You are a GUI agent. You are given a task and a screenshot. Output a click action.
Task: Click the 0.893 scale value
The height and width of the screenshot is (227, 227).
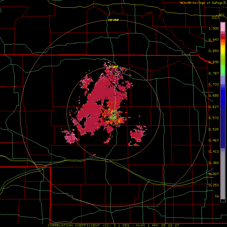tap(214, 51)
